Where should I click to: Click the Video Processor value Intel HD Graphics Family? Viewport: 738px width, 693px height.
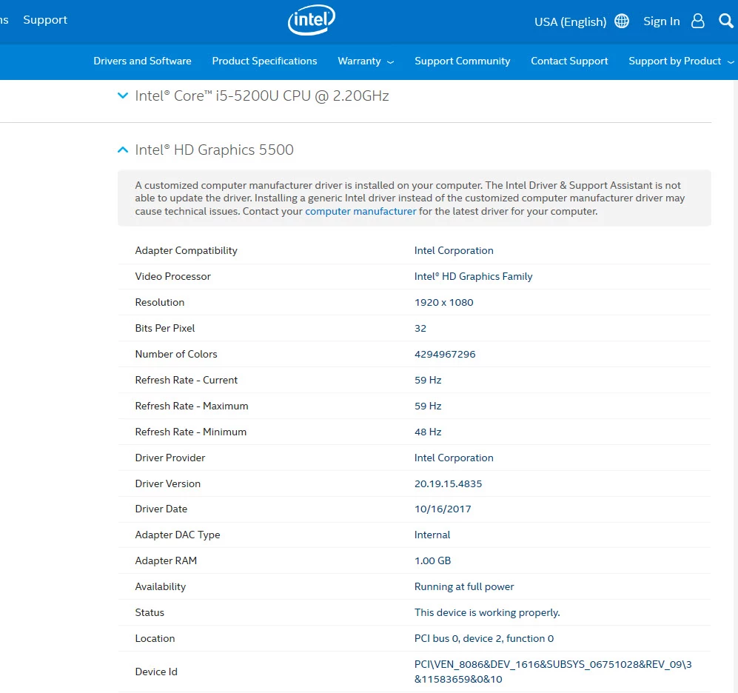tap(474, 276)
